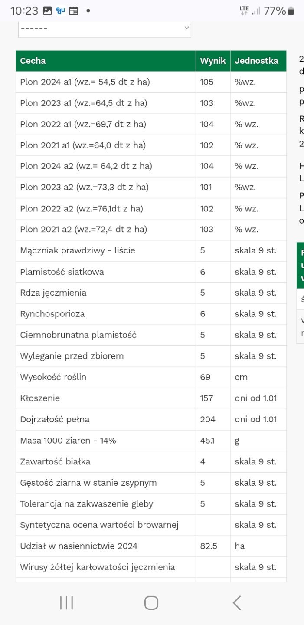Viewport: 304px width, 625px height.
Task: Tap the LTE network indicator icon
Action: point(244,10)
